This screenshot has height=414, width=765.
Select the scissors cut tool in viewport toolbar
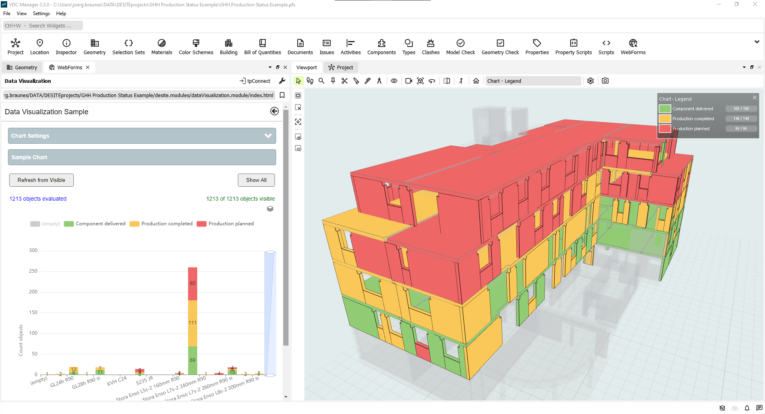pyautogui.click(x=345, y=81)
